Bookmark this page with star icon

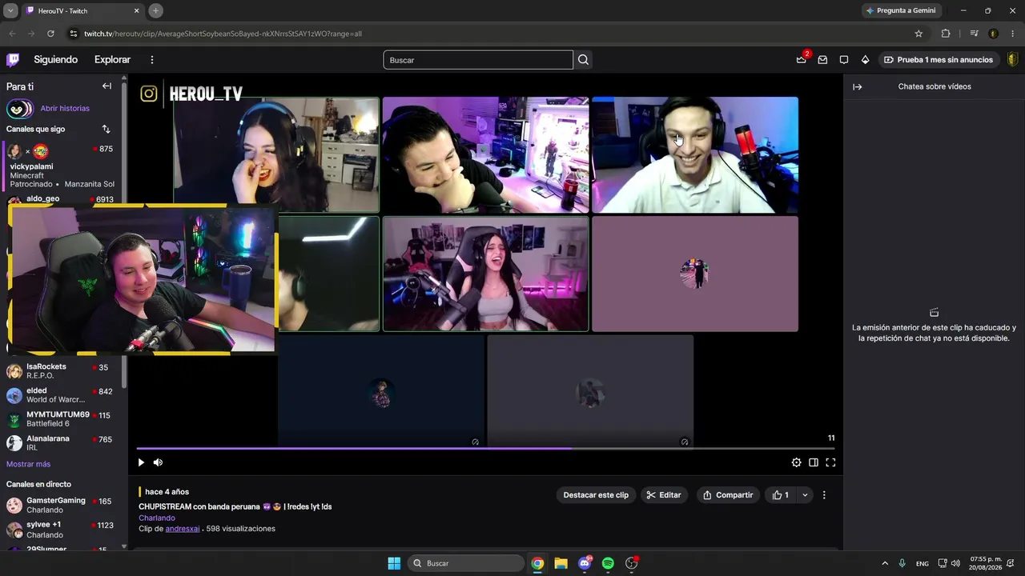[918, 34]
